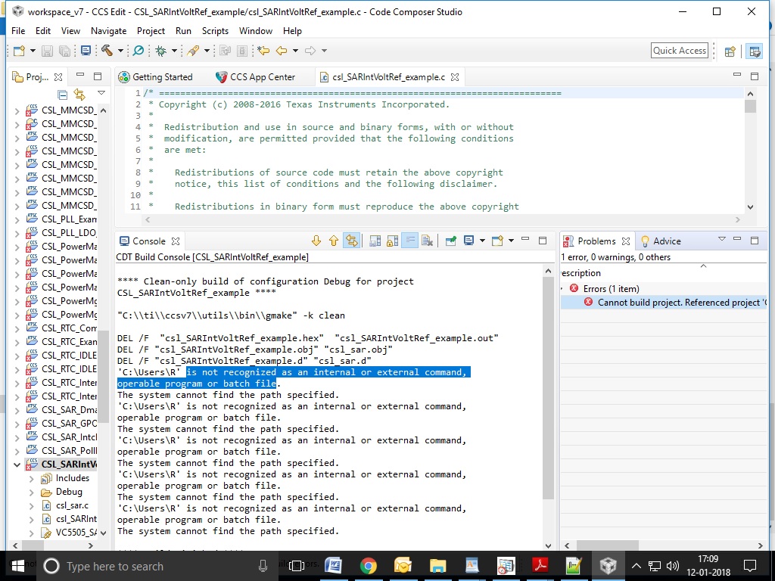Click the Flash tool icon in toolbar
The height and width of the screenshot is (581, 775).
pos(193,51)
